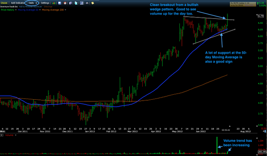The width and height of the screenshot is (267, 156).
Task: Click the Add to Personal WatchList link
Action: pos(30,7)
